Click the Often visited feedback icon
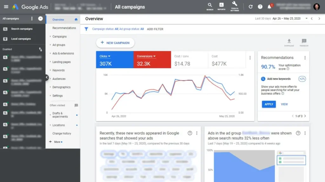This screenshot has width=325, height=182. [76, 105]
